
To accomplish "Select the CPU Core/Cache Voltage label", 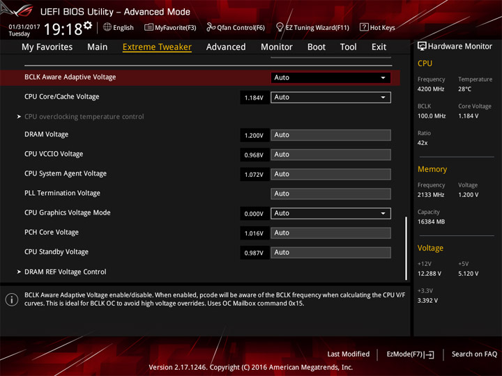I will (x=62, y=97).
